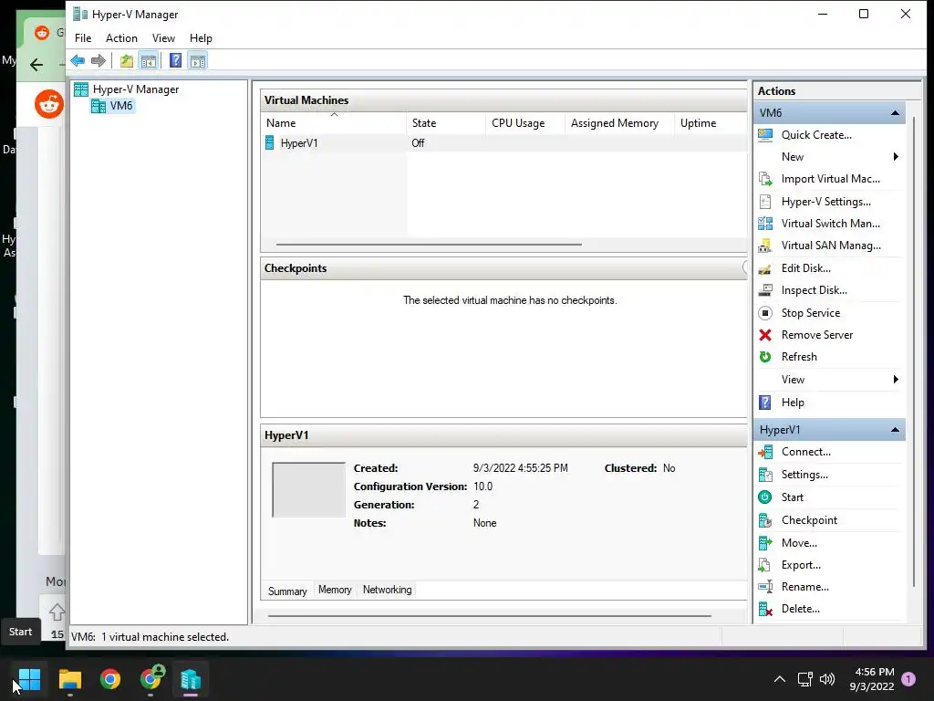Image resolution: width=934 pixels, height=701 pixels.
Task: Click the Virtual Switch Manager icon
Action: pos(765,224)
